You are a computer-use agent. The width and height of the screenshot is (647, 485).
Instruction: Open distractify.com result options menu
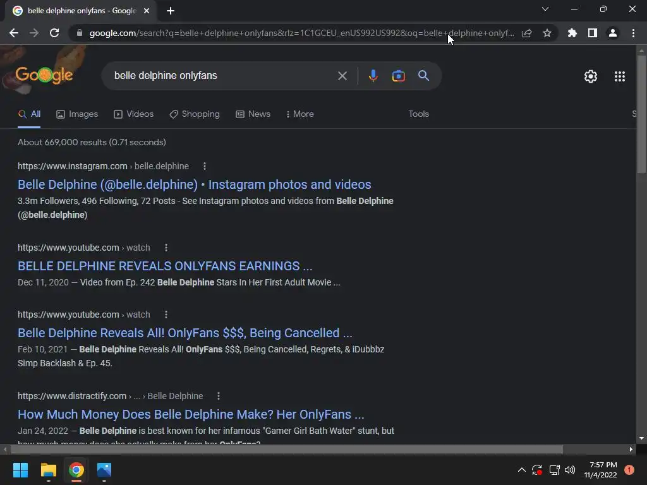point(218,396)
